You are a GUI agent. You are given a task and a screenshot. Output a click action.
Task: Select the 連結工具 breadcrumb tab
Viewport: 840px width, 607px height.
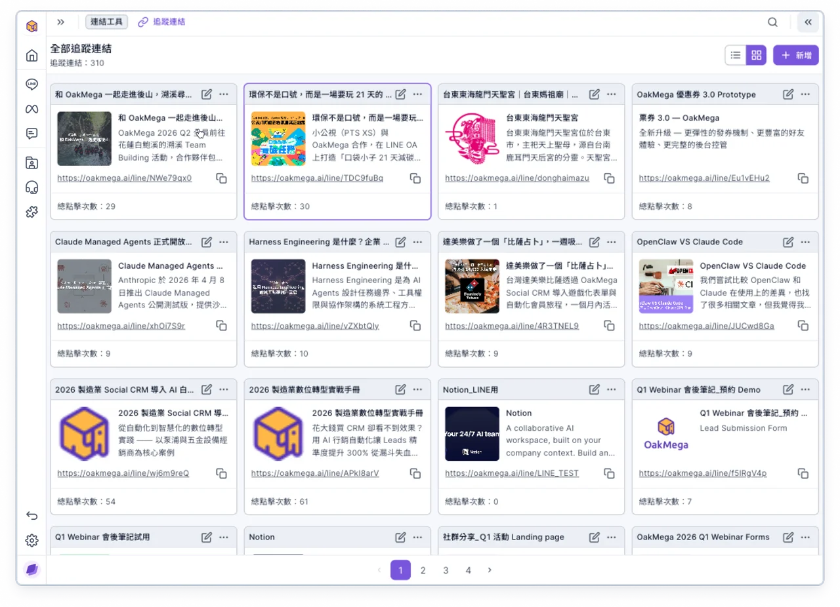[x=106, y=22]
